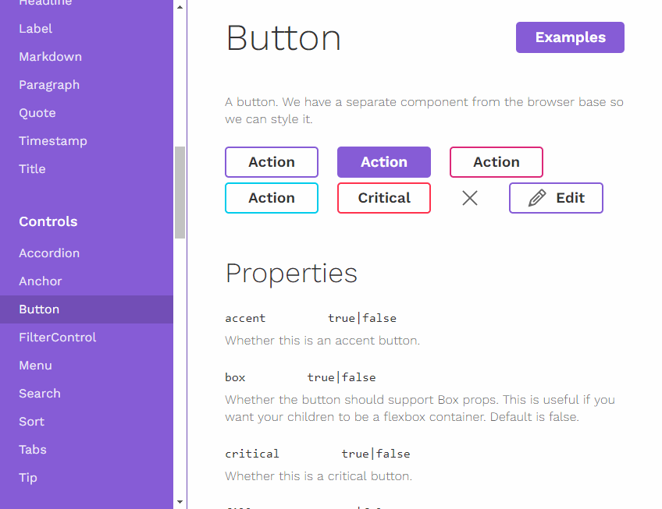Image resolution: width=662 pixels, height=509 pixels.
Task: Open the Examples button
Action: pos(570,37)
